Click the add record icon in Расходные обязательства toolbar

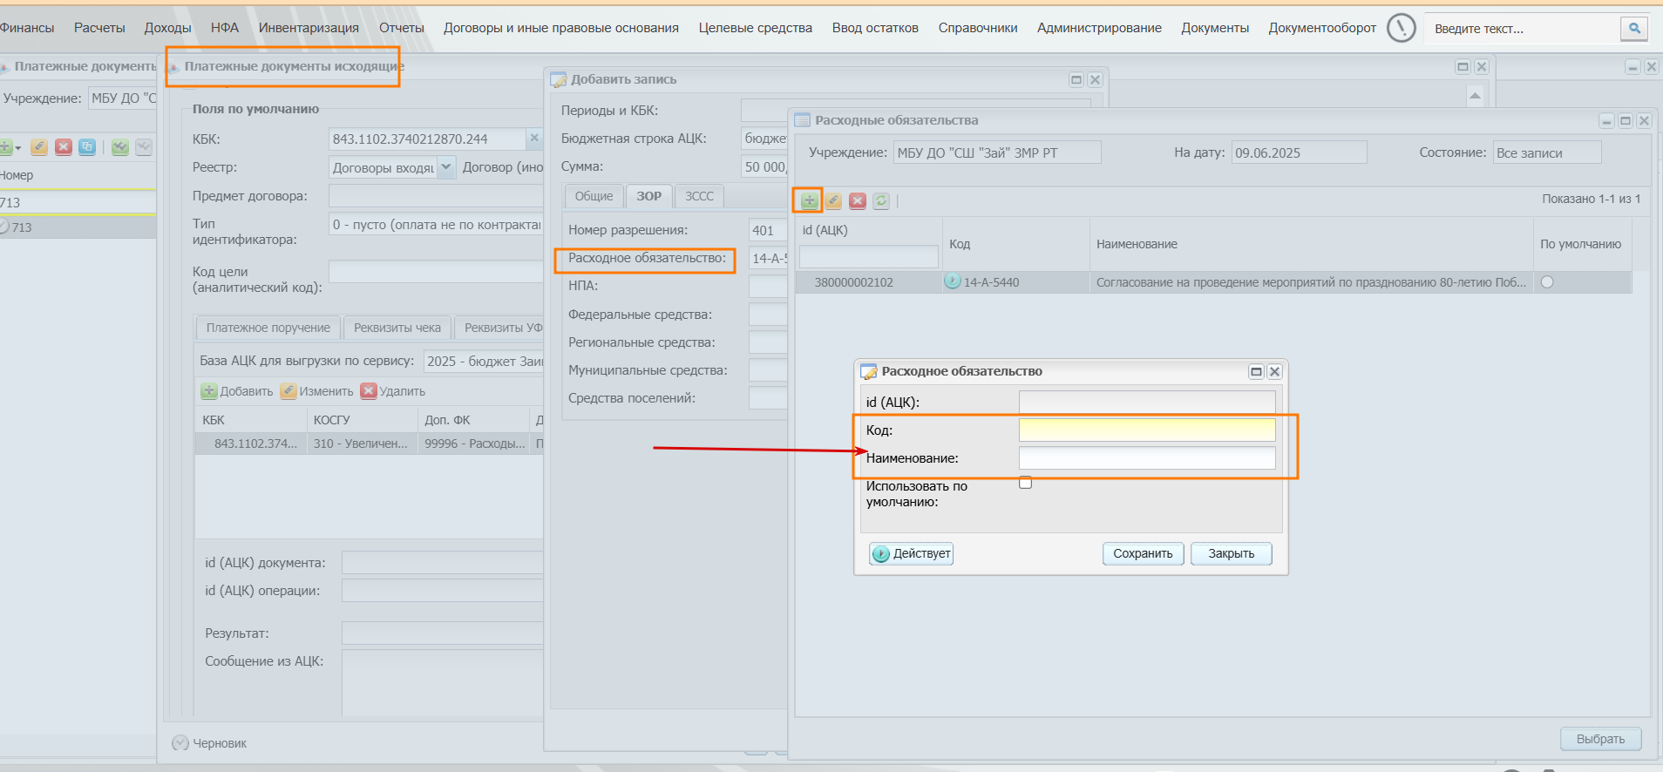pyautogui.click(x=809, y=200)
